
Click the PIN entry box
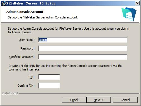pyautogui.click(x=49, y=77)
